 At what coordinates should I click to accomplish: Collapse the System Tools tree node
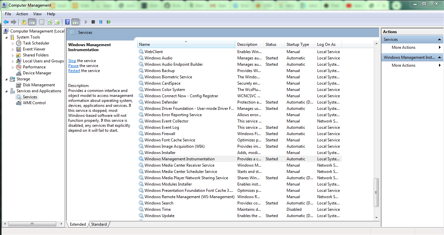coord(7,37)
